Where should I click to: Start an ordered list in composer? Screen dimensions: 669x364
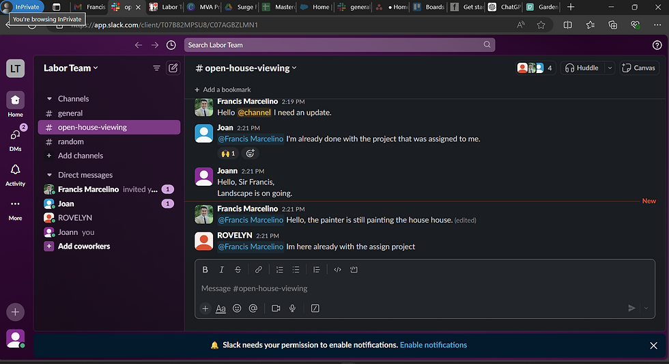tap(279, 270)
